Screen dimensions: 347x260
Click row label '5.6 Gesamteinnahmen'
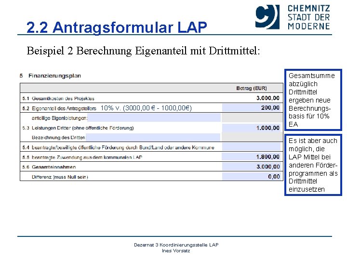point(49,167)
